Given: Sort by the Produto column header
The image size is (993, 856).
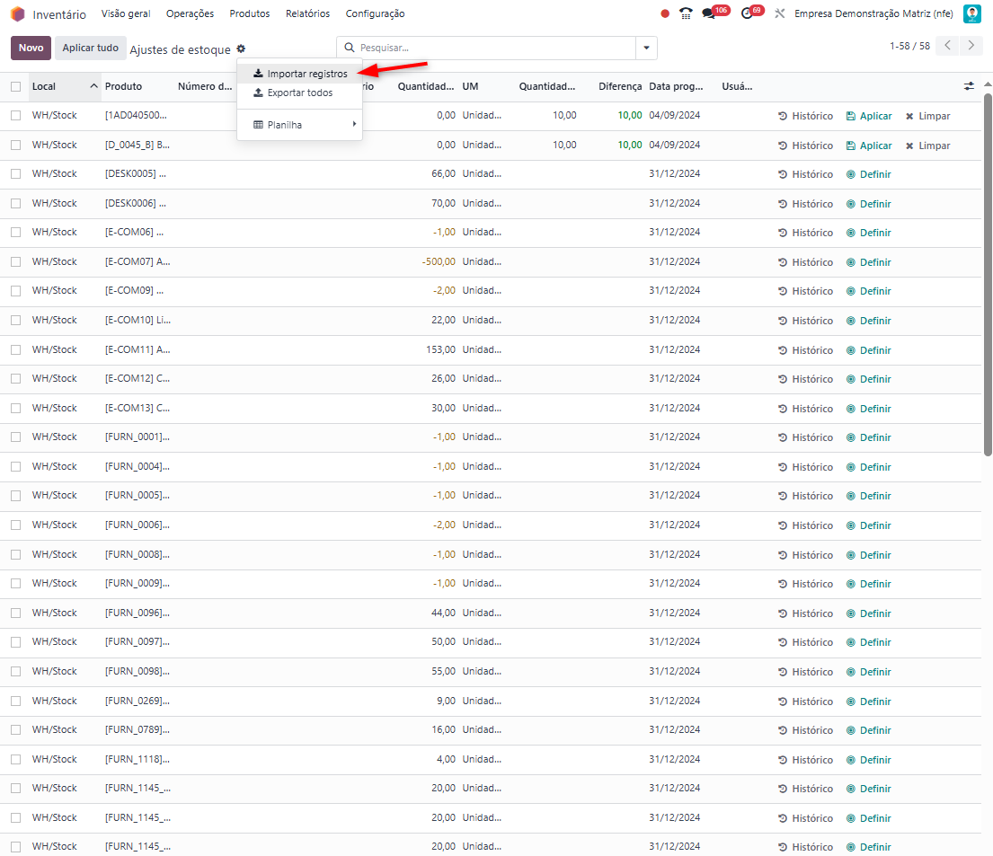Looking at the screenshot, I should click(123, 86).
